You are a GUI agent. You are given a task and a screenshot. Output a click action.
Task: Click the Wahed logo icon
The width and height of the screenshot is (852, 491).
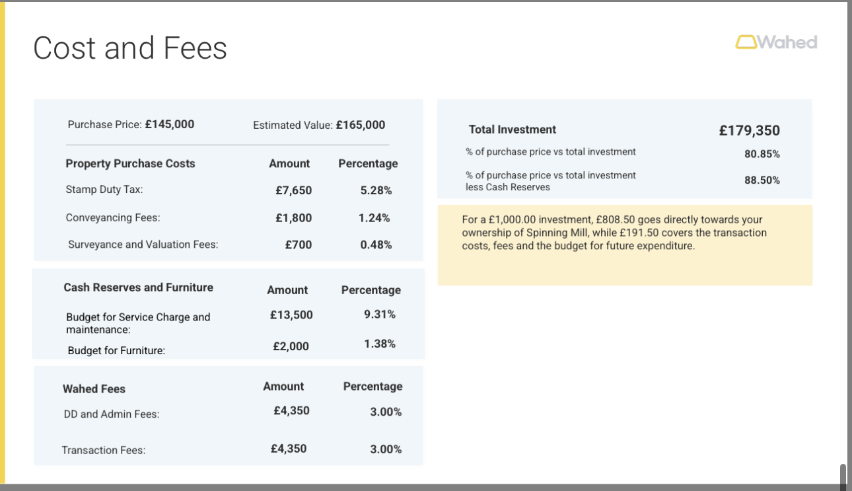click(x=746, y=42)
